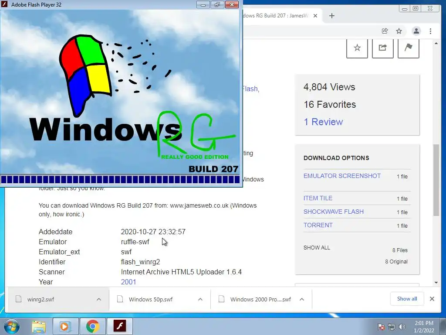The height and width of the screenshot is (335, 446).
Task: Click SHOW ALL files link
Action: [317, 248]
